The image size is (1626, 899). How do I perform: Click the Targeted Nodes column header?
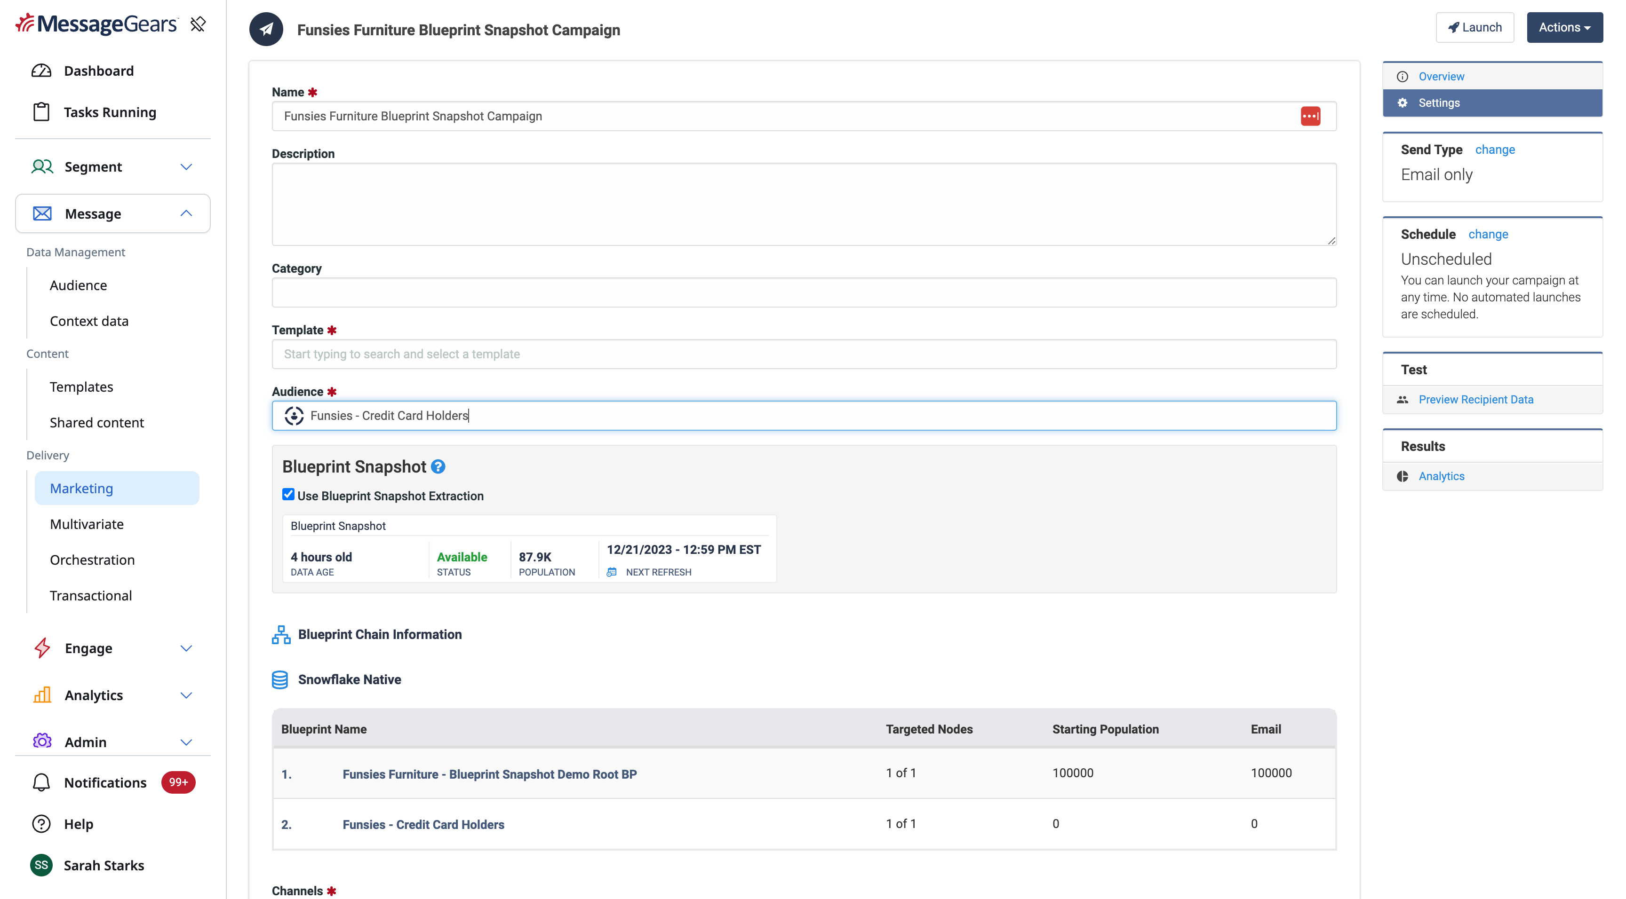929,730
